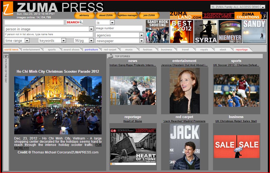Open the Ho Chi Minh City scooter photo
The height and width of the screenshot is (173, 270).
58,105
